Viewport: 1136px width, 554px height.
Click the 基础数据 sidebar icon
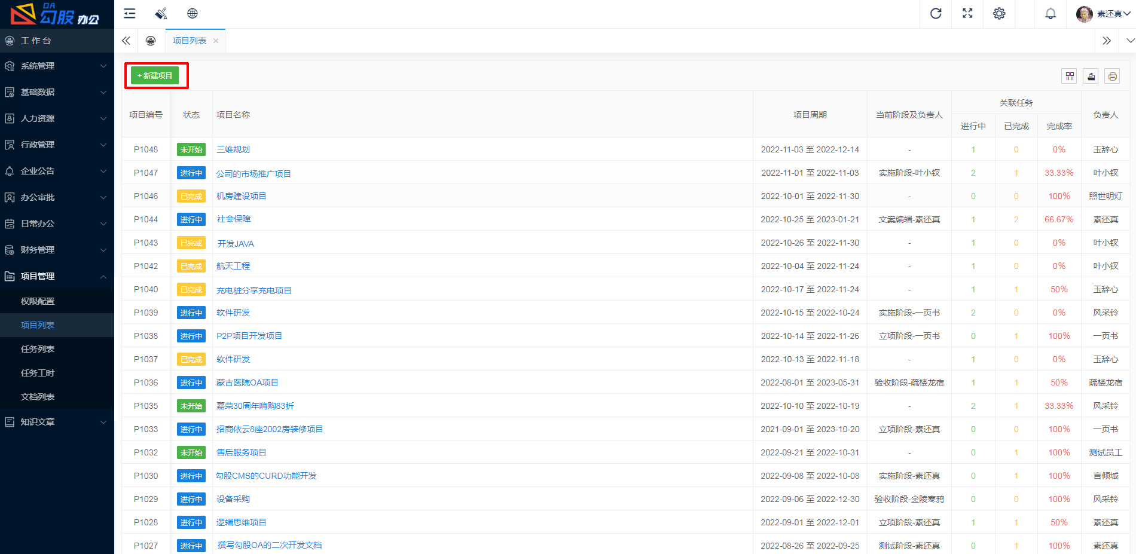10,92
